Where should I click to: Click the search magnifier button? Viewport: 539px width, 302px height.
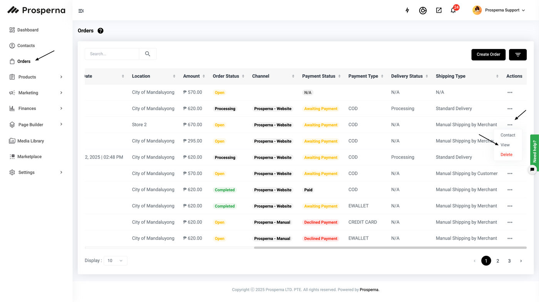[147, 54]
